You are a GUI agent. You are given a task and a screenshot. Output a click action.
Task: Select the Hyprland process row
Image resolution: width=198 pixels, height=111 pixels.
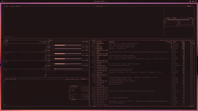142,49
